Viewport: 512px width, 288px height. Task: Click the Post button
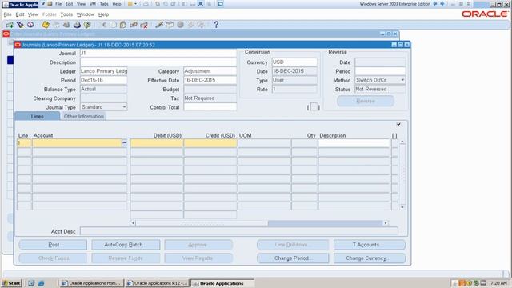click(x=54, y=245)
